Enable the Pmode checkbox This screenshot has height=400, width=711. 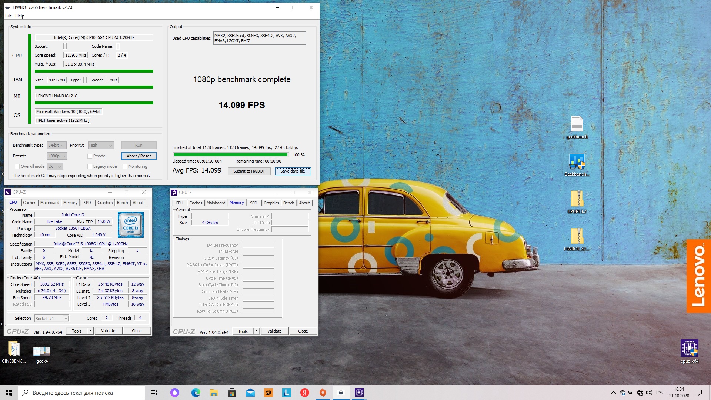pyautogui.click(x=90, y=156)
